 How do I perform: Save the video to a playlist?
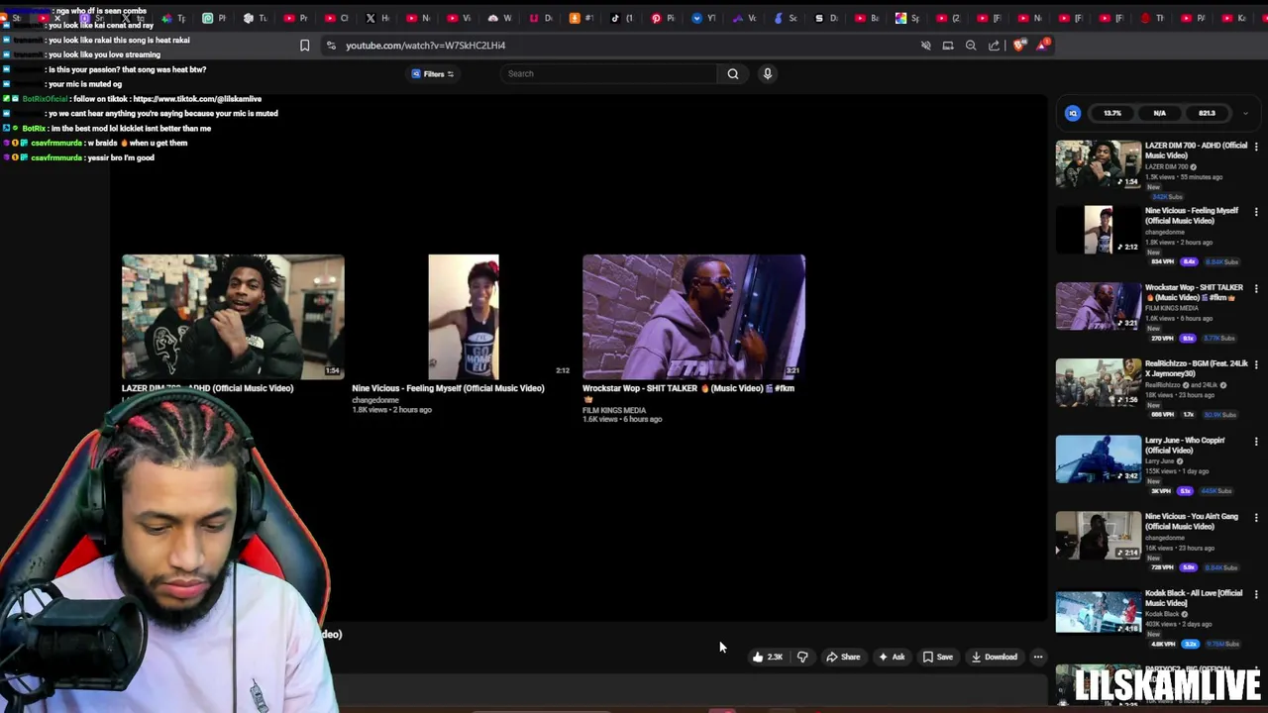[x=938, y=657]
